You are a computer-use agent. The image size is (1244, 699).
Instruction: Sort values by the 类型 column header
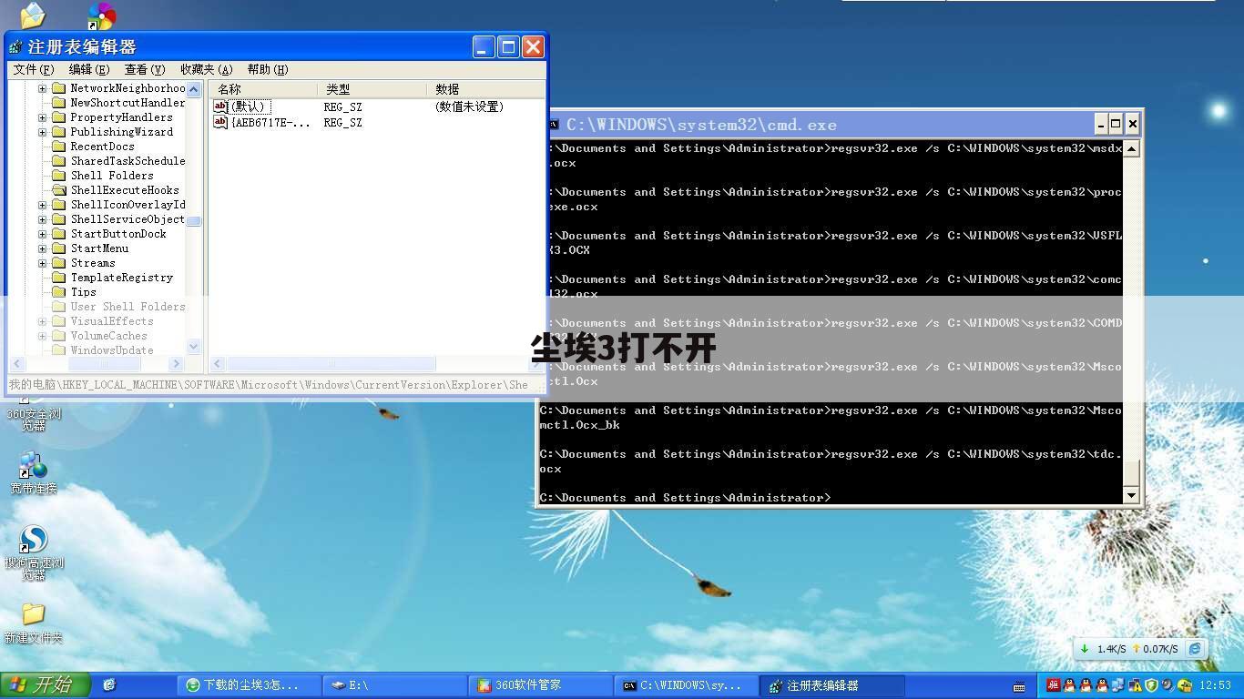(x=372, y=89)
